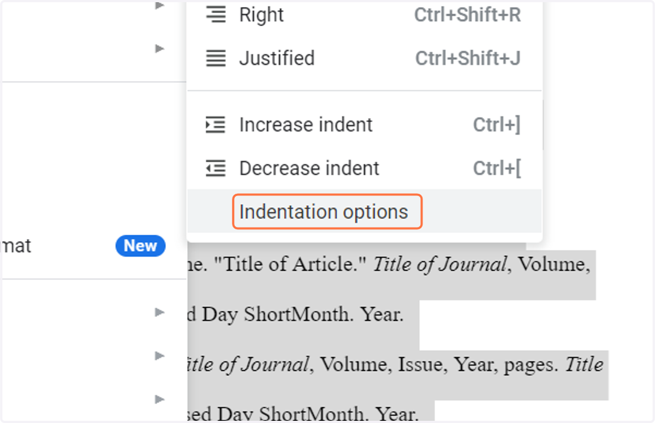Click the Ctrl+Shift+R shortcut text
This screenshot has height=423, width=655.
pyautogui.click(x=468, y=15)
